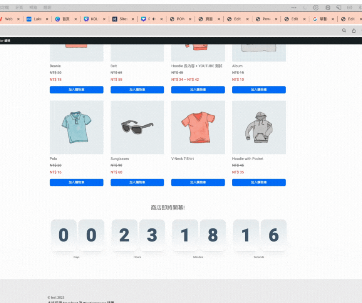
Task: Click the three-dots icon in the macOS menu bar
Action: pos(294,7)
